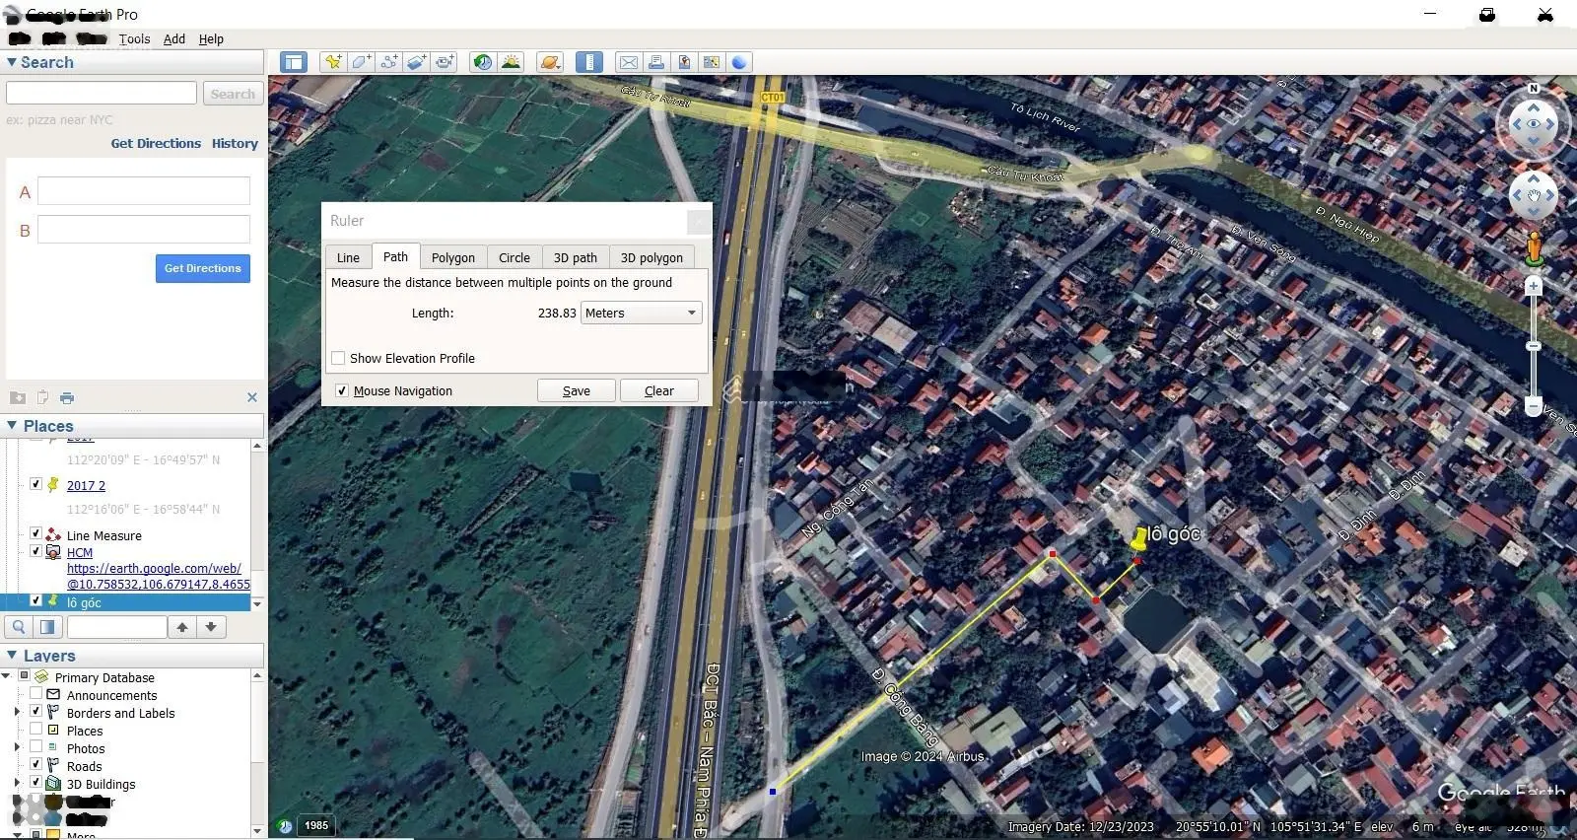Click the search panel print icon

tap(67, 397)
